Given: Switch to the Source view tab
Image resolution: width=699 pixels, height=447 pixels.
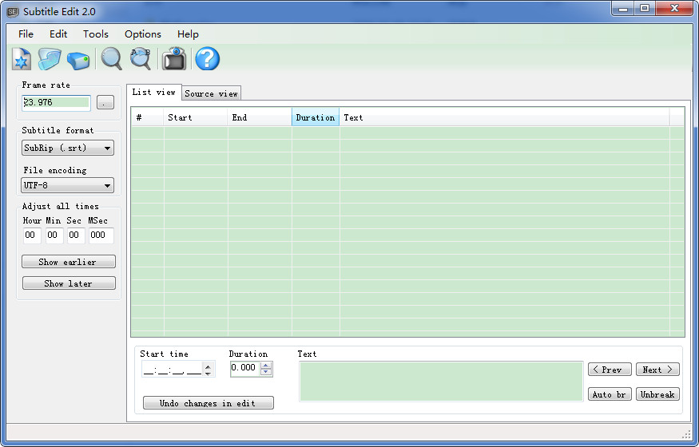Looking at the screenshot, I should tap(211, 93).
